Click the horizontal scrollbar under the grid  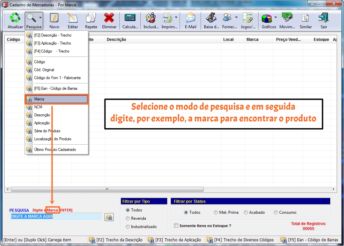pos(107,189)
